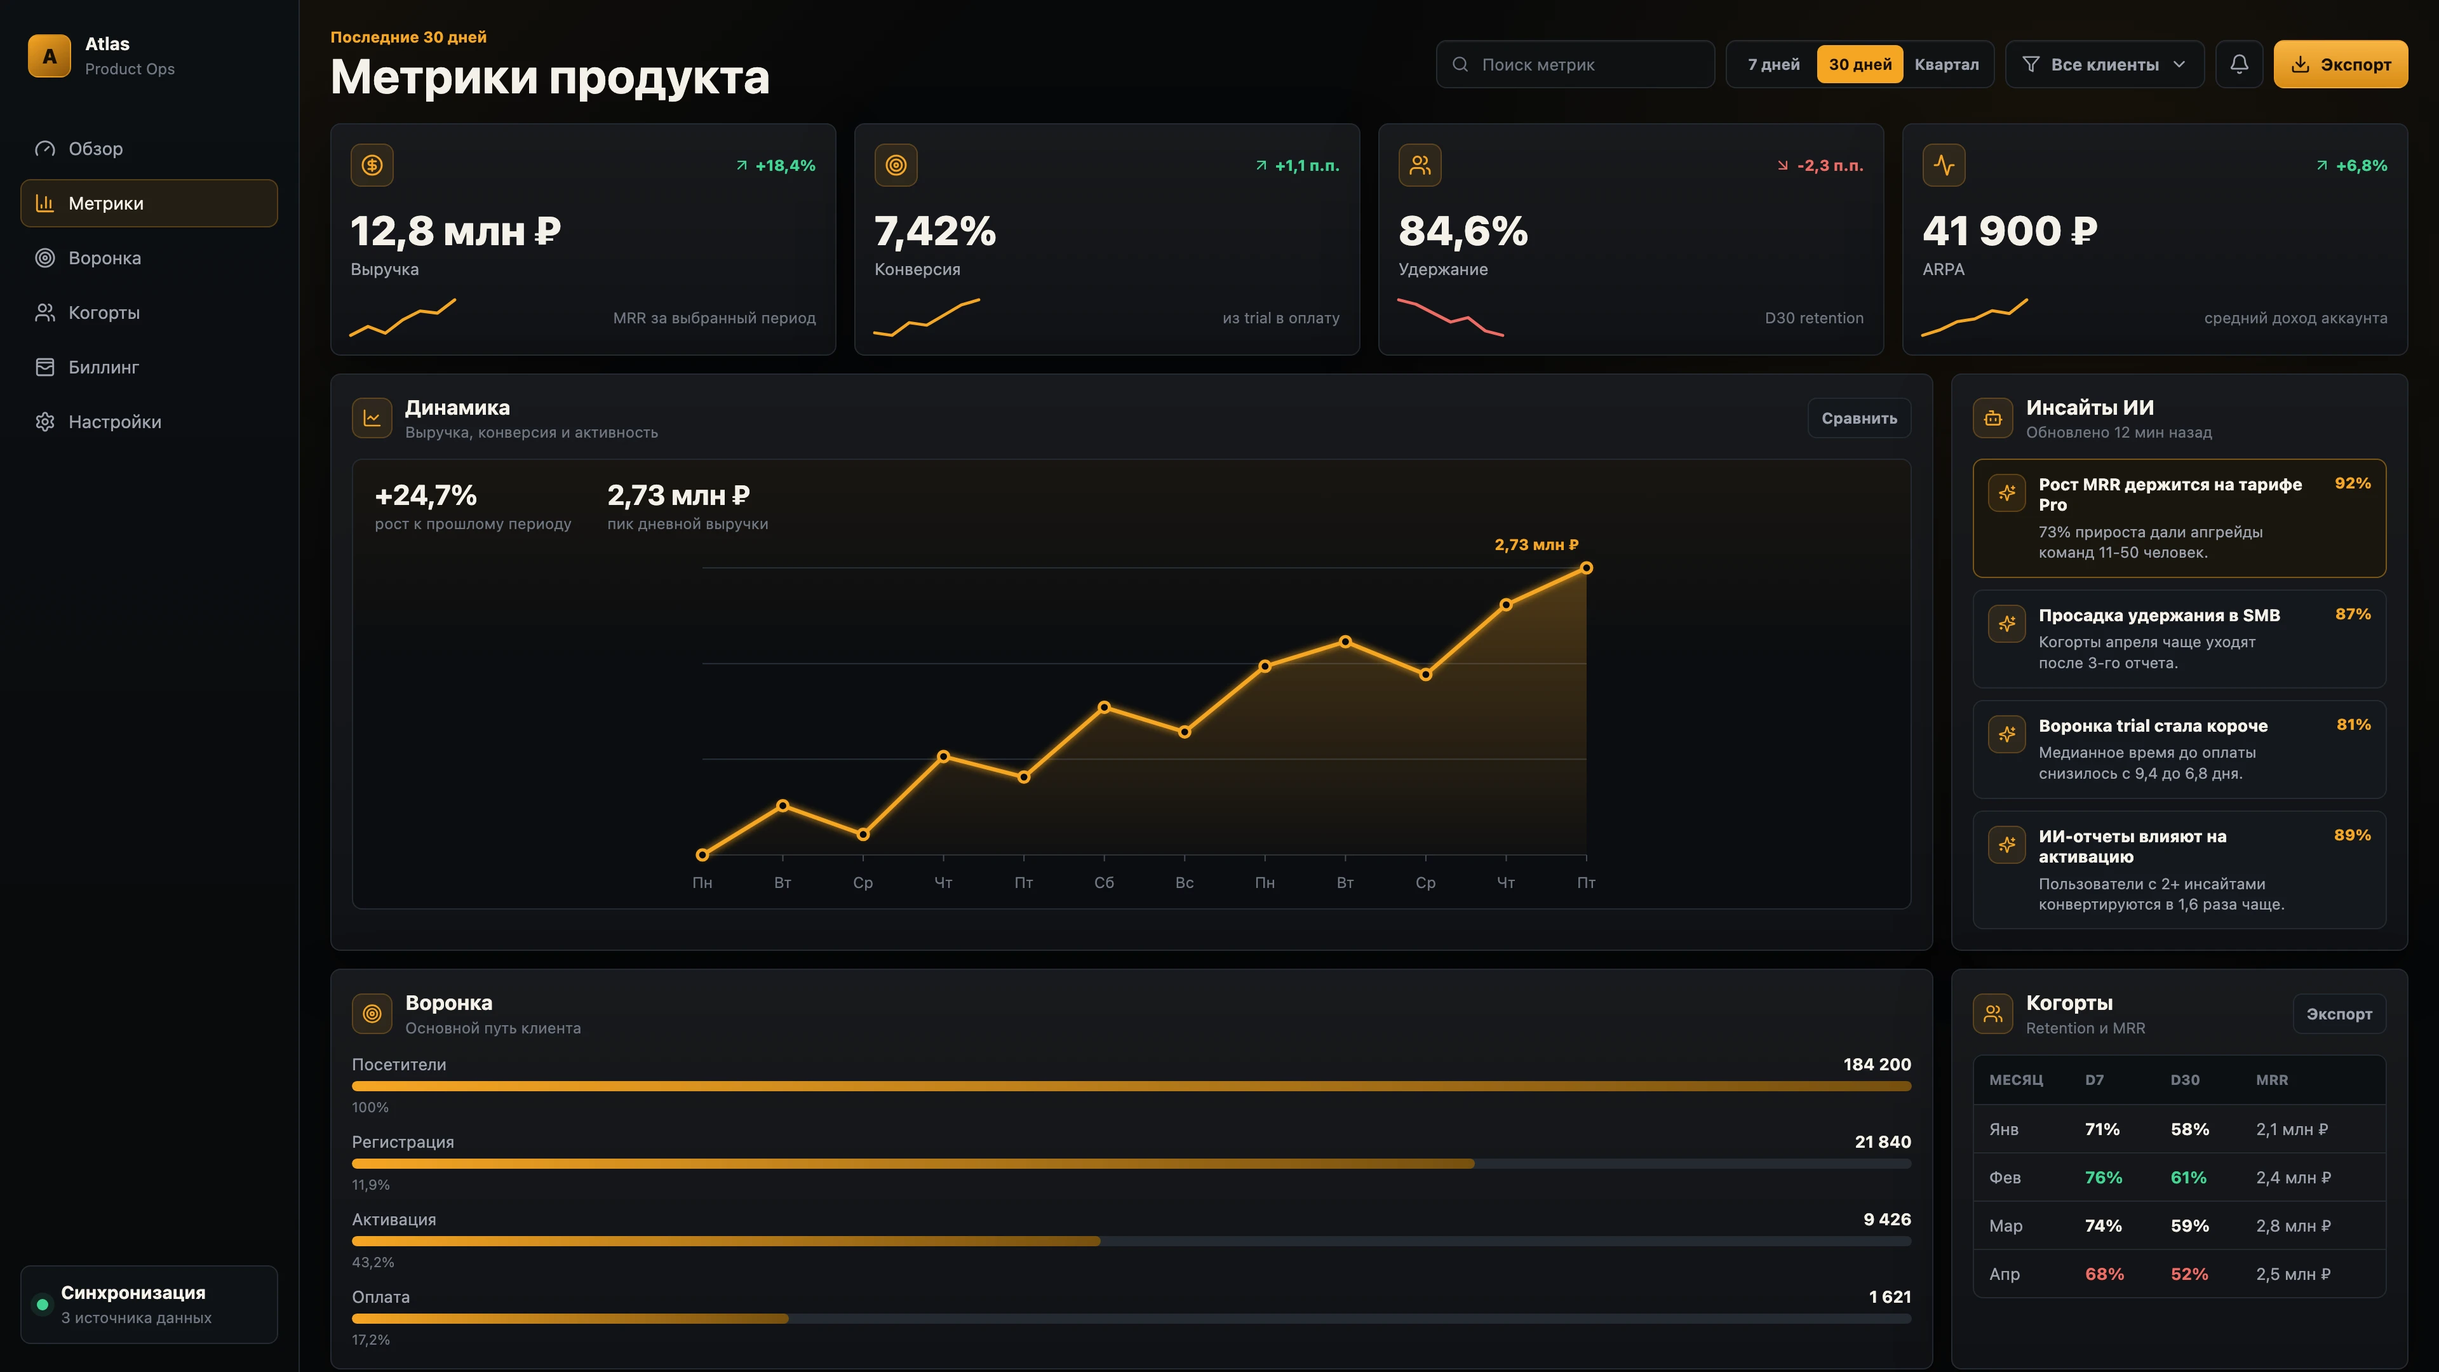
Task: Click the Фев D7 value 76%
Action: tap(2103, 1177)
